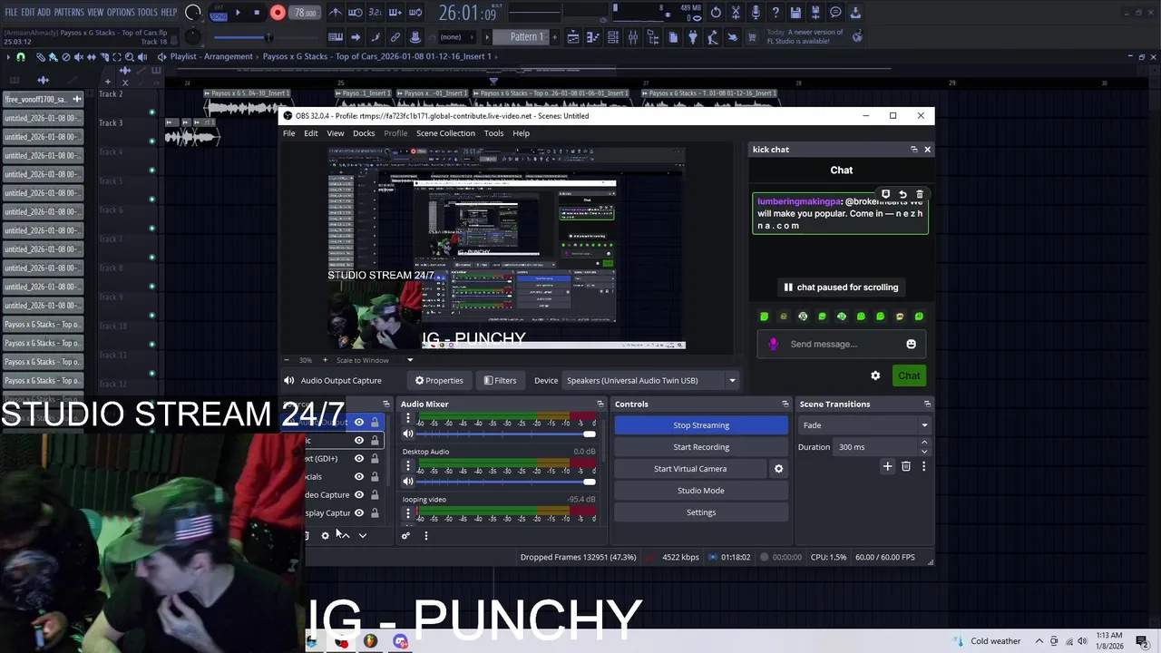Open the audio Device dropdown
This screenshot has height=653, width=1161.
pyautogui.click(x=650, y=381)
